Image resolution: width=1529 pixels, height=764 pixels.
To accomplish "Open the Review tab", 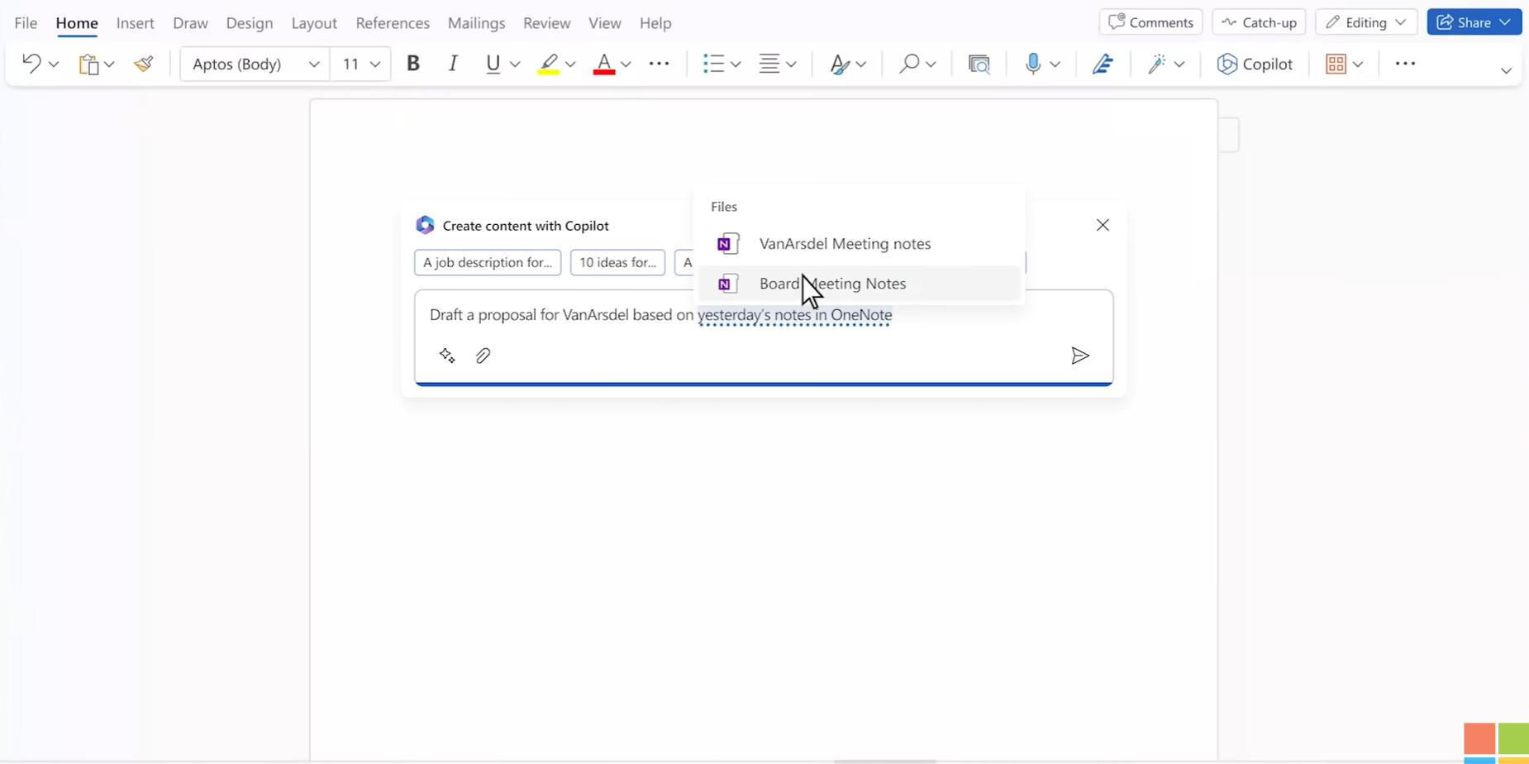I will (x=546, y=23).
